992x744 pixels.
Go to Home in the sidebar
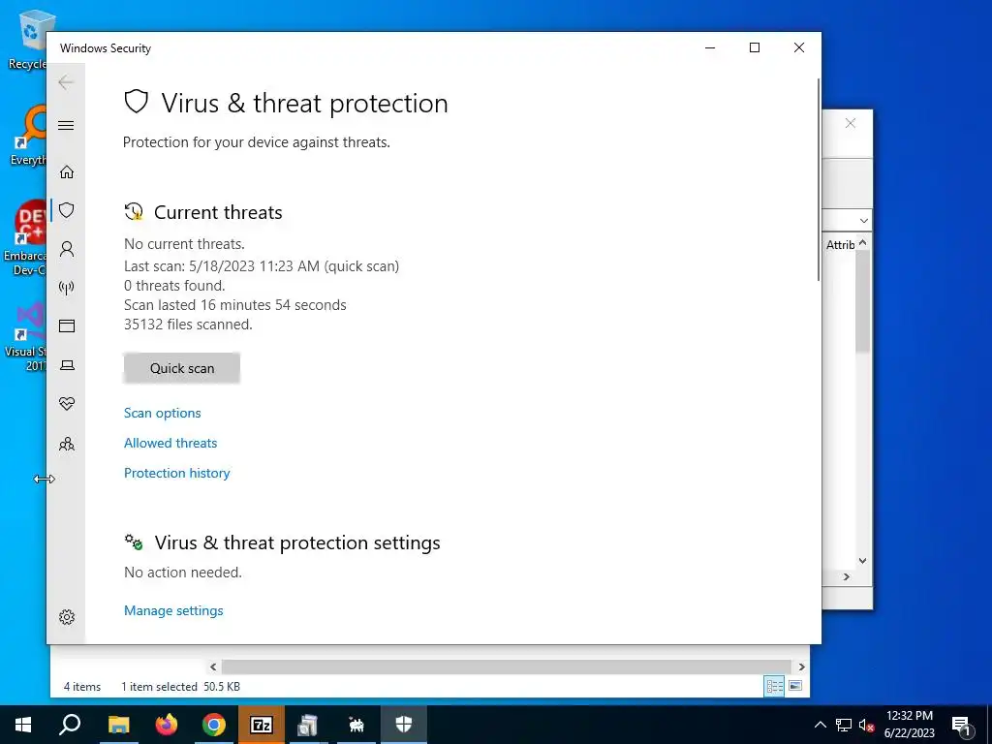67,172
